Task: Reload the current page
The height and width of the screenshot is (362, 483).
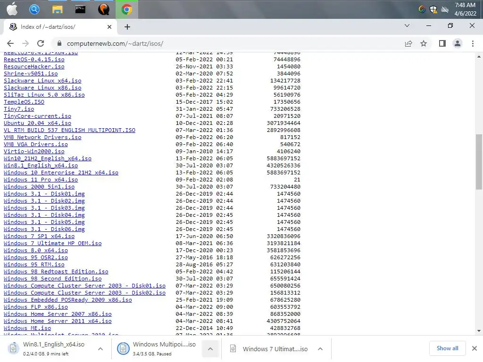Action: click(x=41, y=43)
